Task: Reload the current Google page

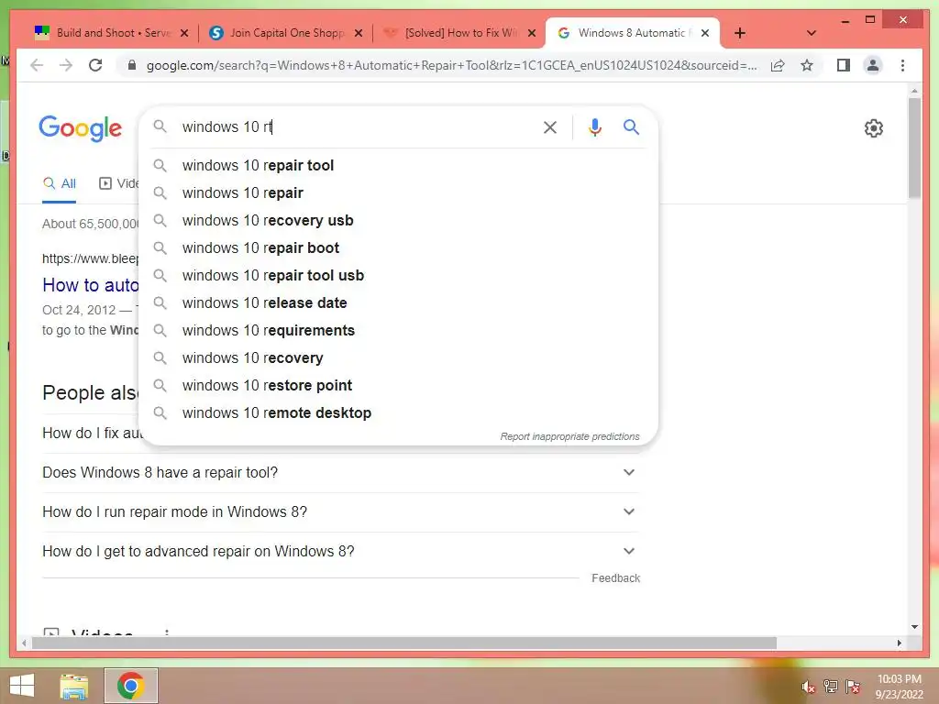Action: pyautogui.click(x=95, y=65)
